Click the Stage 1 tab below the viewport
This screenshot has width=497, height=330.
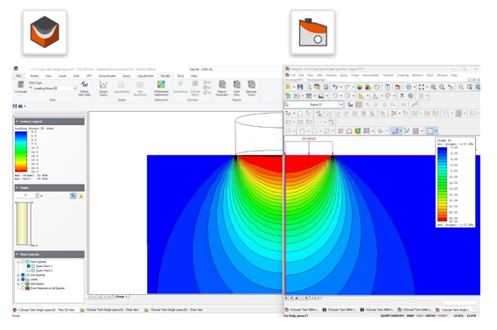click(122, 297)
